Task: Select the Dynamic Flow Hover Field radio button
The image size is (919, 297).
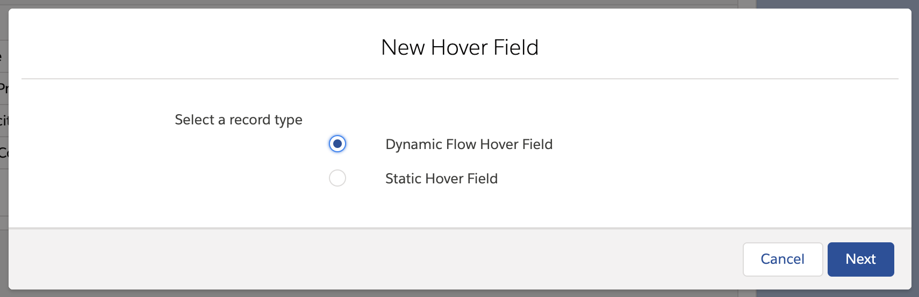Action: coord(338,144)
